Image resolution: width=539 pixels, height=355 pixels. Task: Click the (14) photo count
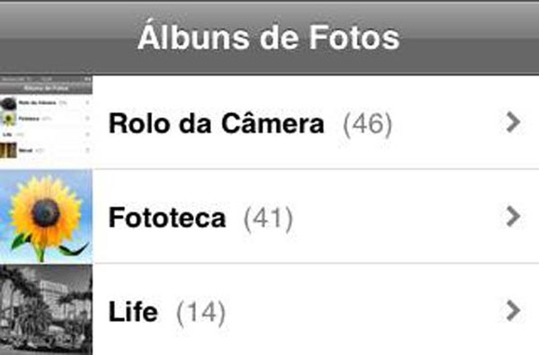pos(200,313)
